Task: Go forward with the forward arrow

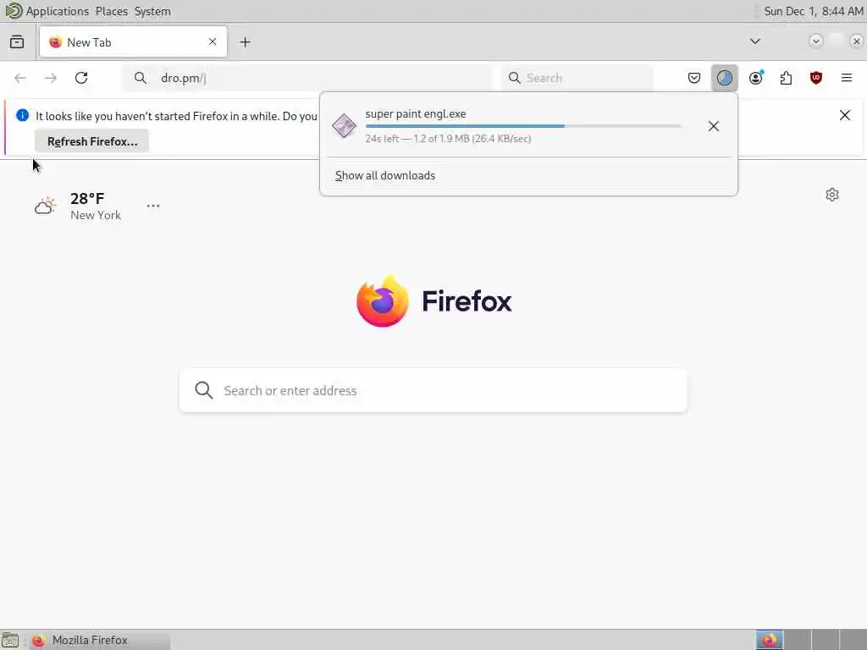Action: pos(51,78)
